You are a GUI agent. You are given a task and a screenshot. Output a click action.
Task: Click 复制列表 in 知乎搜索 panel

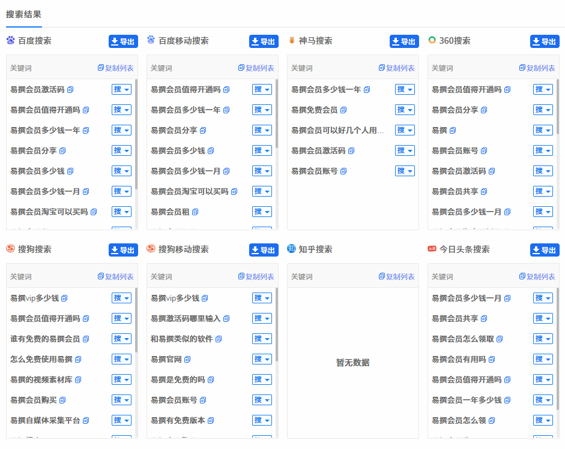[397, 277]
